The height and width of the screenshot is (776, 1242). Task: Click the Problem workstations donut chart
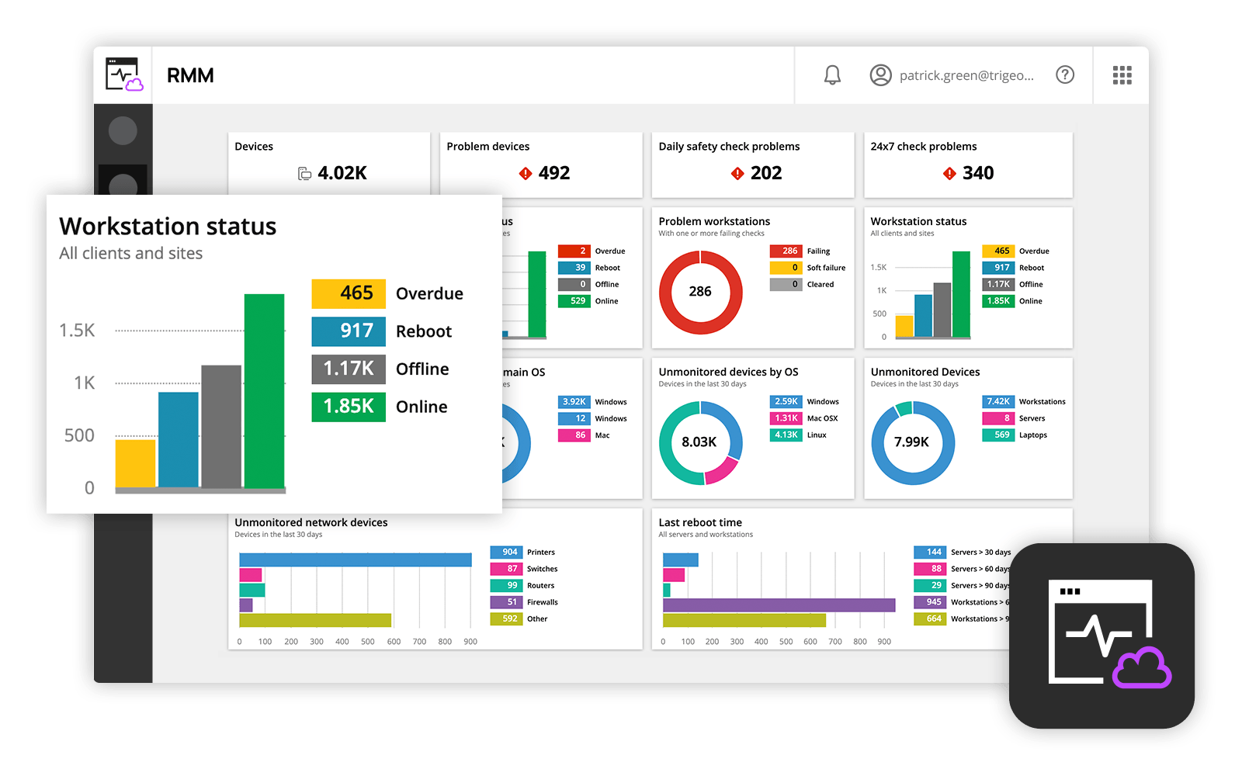coord(700,292)
